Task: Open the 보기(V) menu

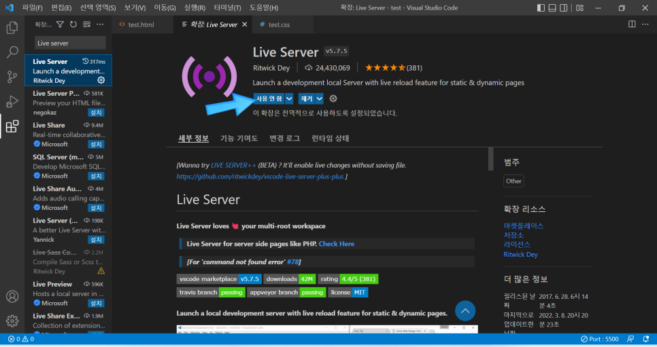Action: (x=135, y=7)
